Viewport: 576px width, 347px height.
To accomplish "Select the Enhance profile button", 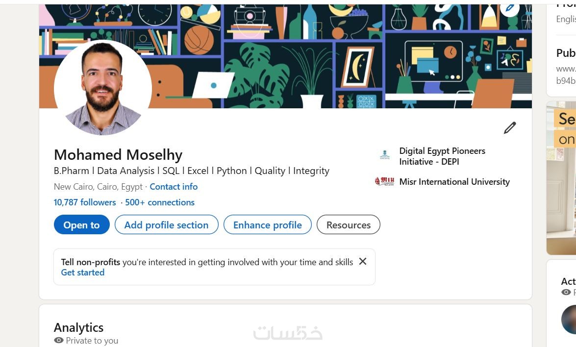I will click(267, 225).
